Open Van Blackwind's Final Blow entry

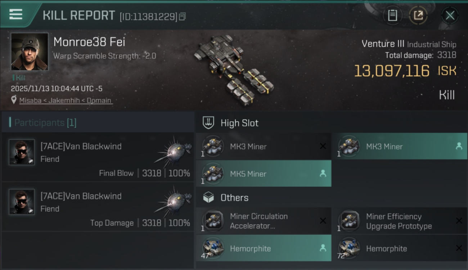click(98, 157)
